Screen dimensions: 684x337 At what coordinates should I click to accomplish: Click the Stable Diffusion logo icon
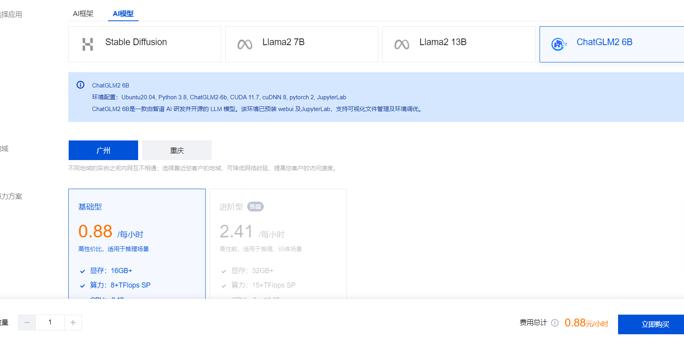tap(88, 44)
